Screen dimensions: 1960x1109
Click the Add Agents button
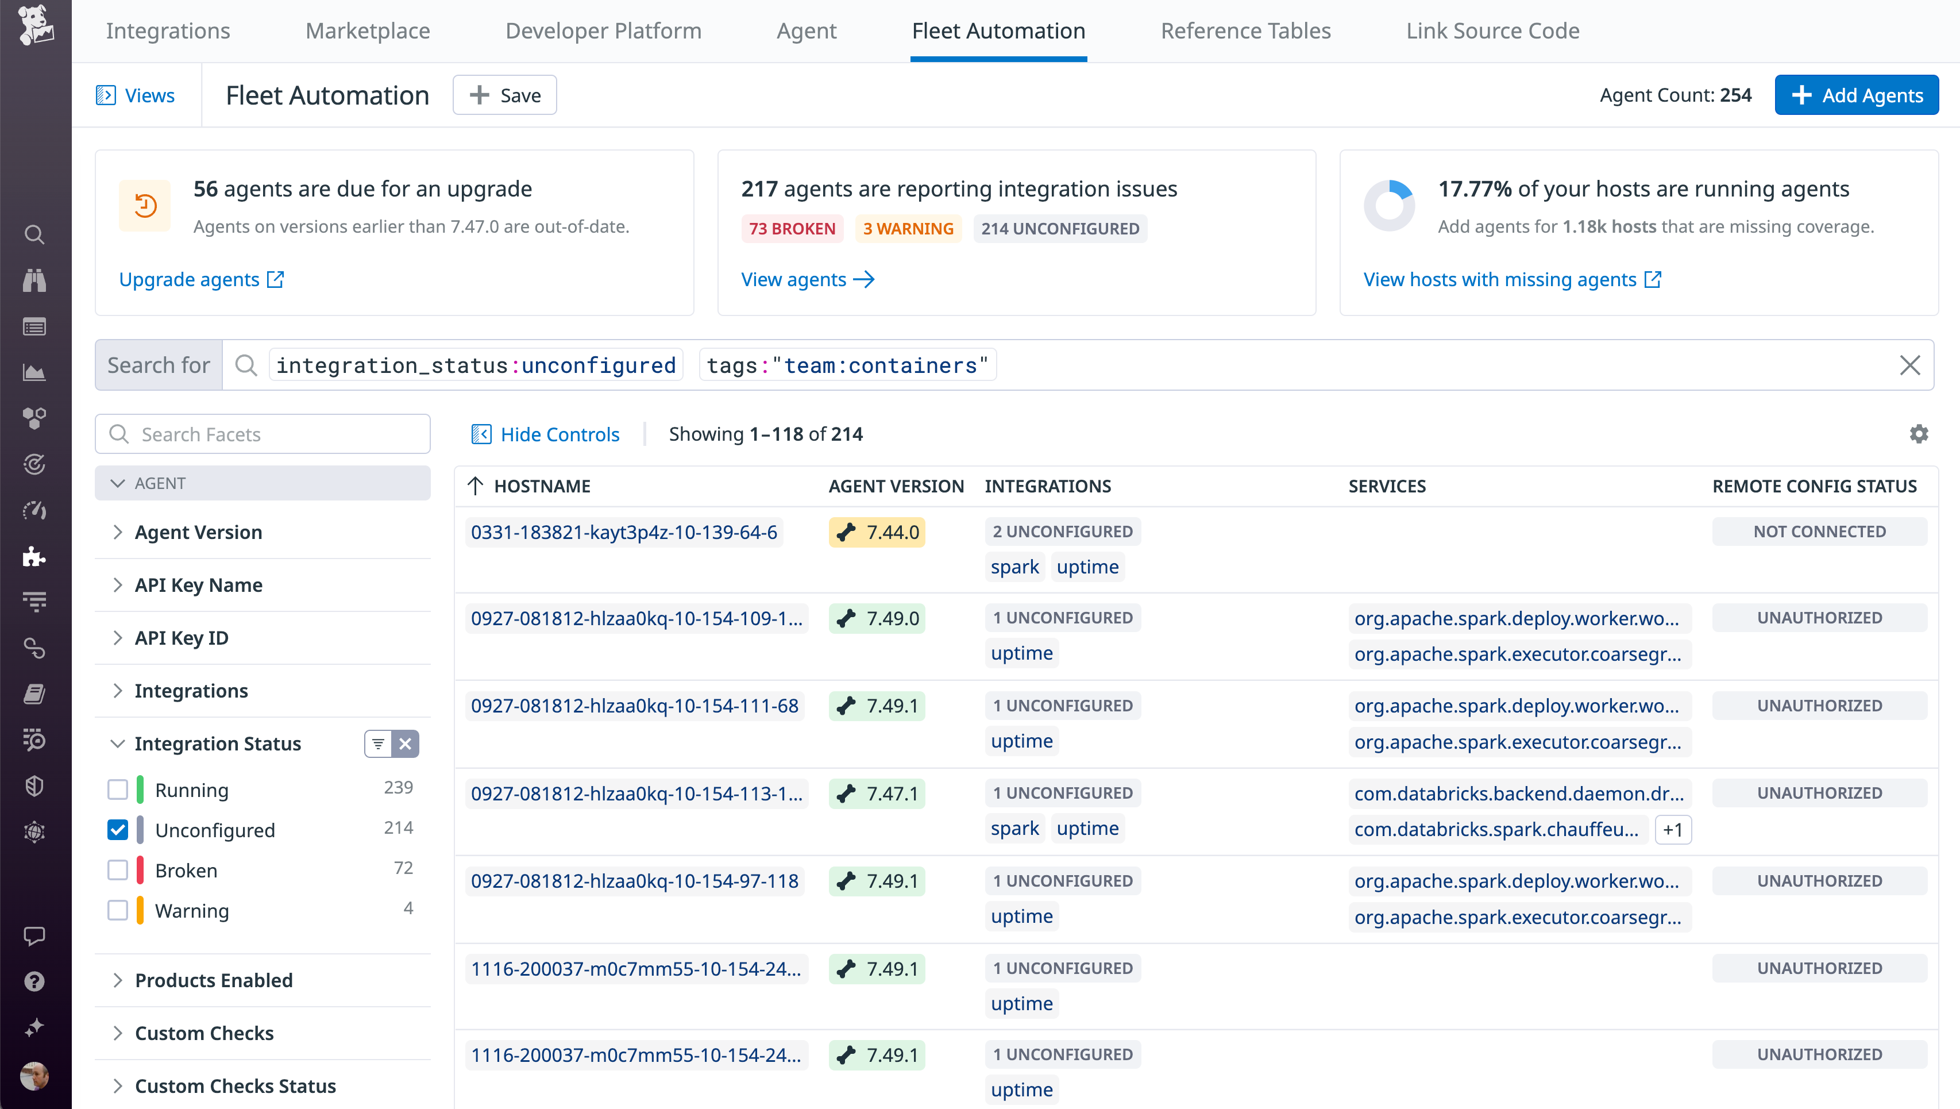pyautogui.click(x=1857, y=94)
